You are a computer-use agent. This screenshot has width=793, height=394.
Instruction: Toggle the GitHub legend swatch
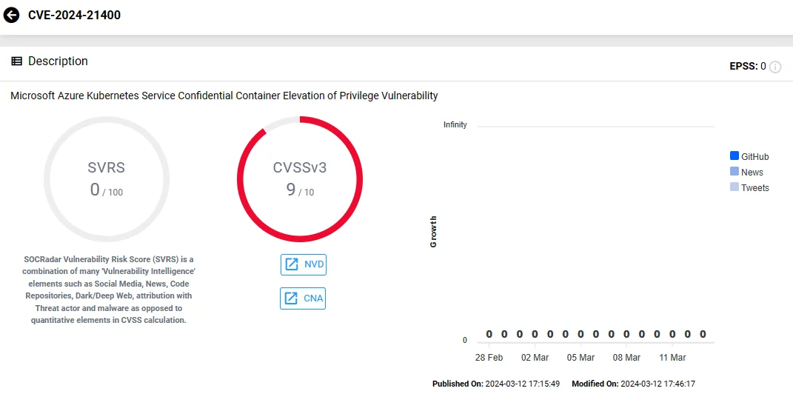pos(735,156)
